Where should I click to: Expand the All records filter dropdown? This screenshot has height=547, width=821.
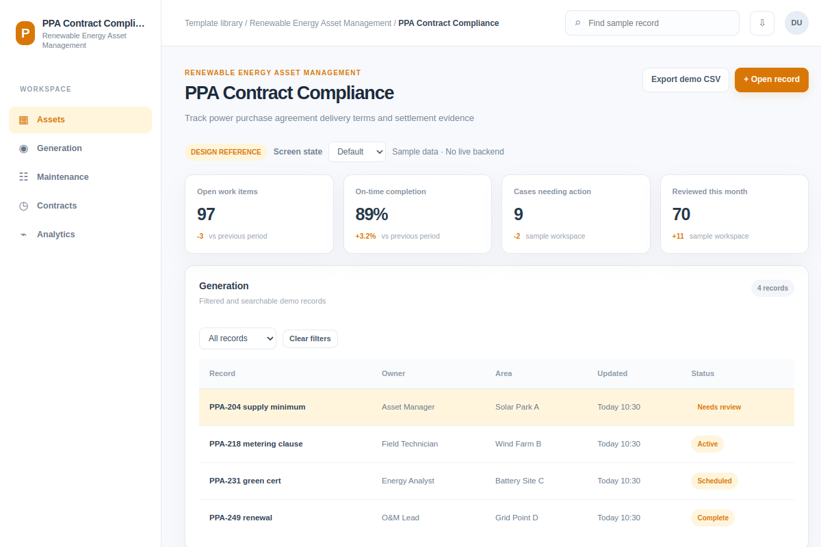tap(237, 338)
